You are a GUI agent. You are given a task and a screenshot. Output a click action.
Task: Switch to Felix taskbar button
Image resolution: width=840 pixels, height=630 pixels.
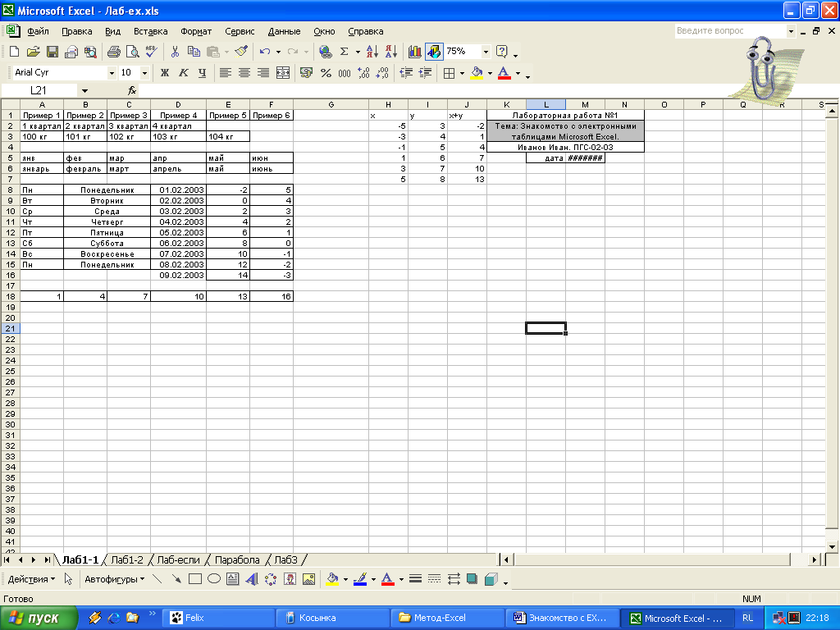[217, 618]
